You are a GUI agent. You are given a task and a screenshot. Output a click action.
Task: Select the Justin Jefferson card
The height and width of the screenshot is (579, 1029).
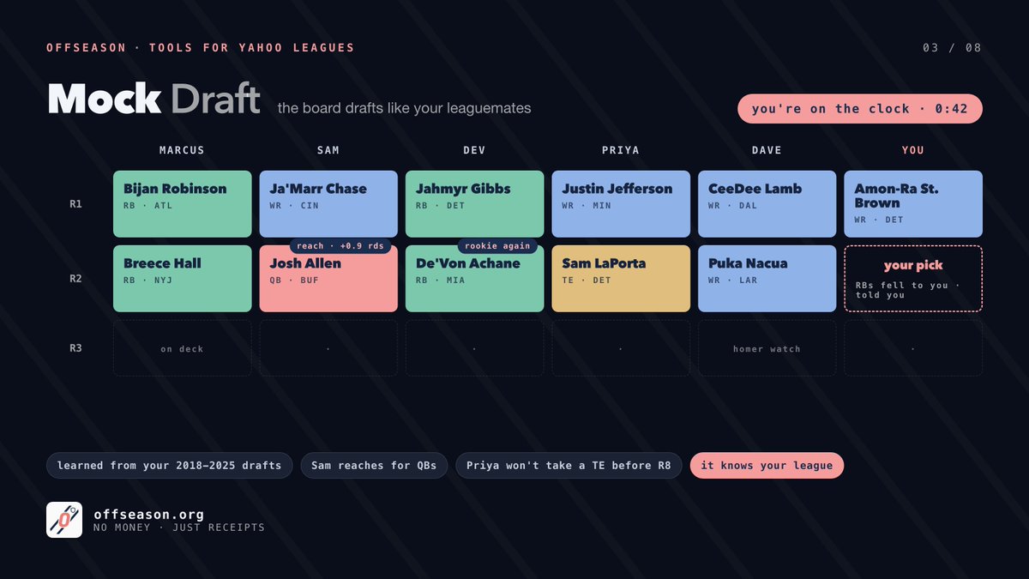click(621, 204)
